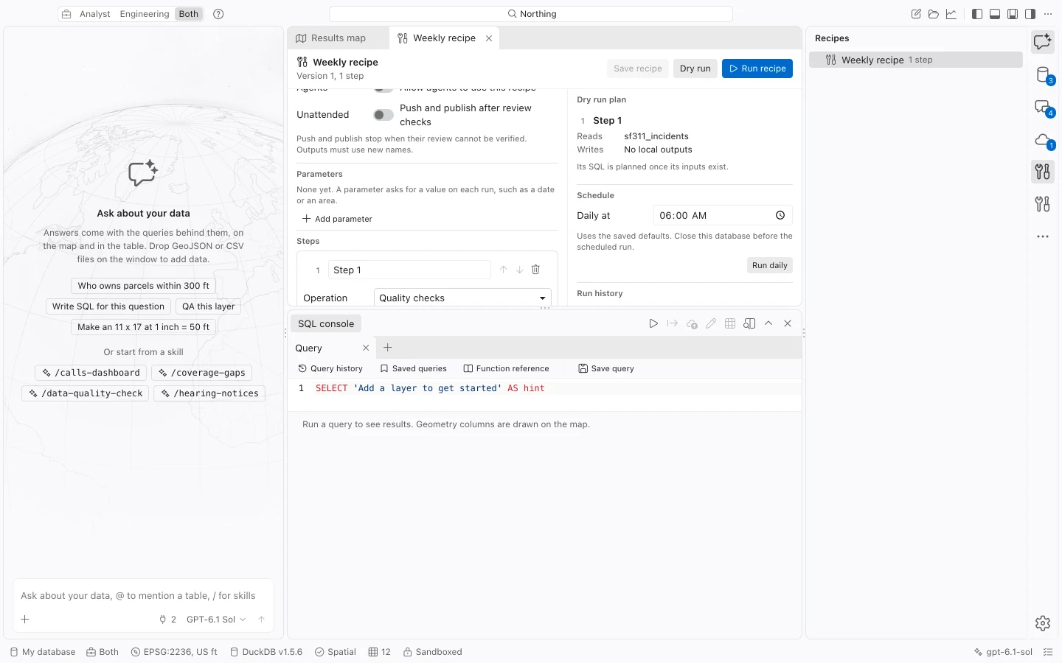Open the database icon with badge 3

1042,74
